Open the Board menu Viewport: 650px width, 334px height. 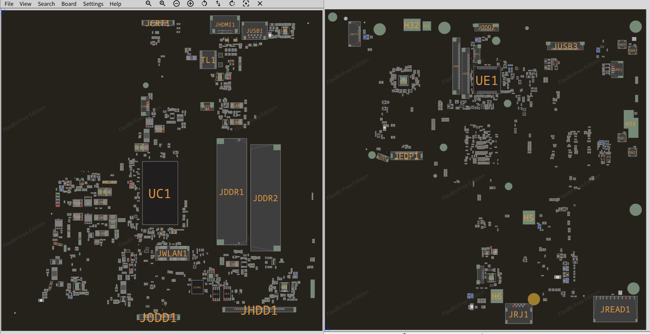69,4
